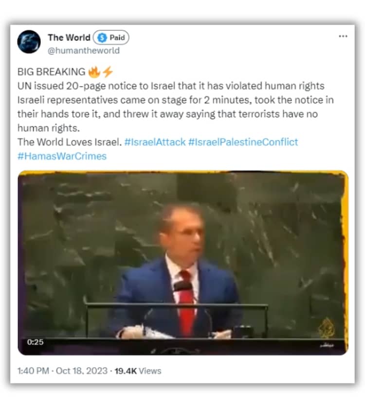The height and width of the screenshot is (408, 365).
Task: Open the #IsraelAttack hashtag
Action: coord(155,142)
